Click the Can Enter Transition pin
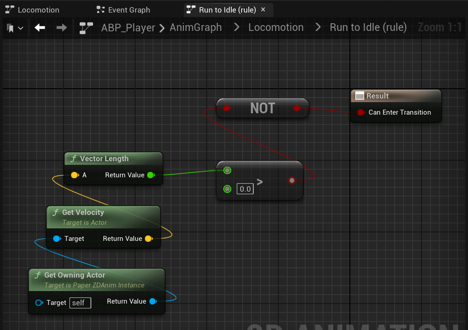Screen dimensions: 468x330 point(361,112)
